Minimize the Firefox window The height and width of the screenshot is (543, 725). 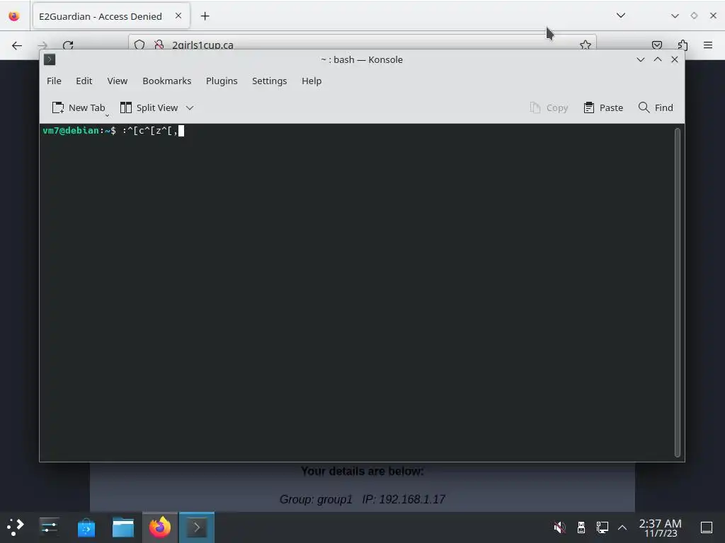pos(675,16)
